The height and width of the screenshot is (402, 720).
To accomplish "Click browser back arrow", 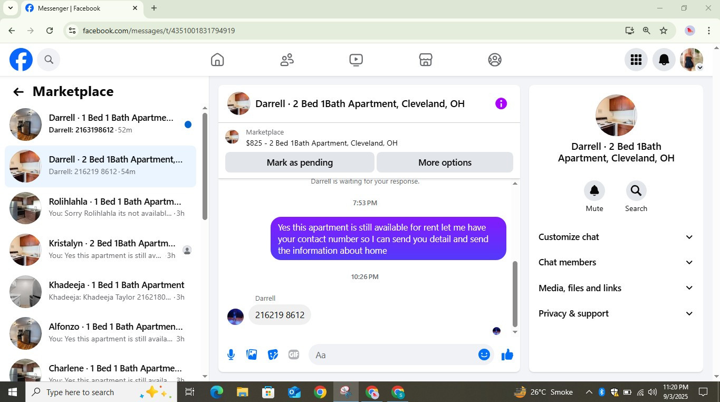I will 12,31.
